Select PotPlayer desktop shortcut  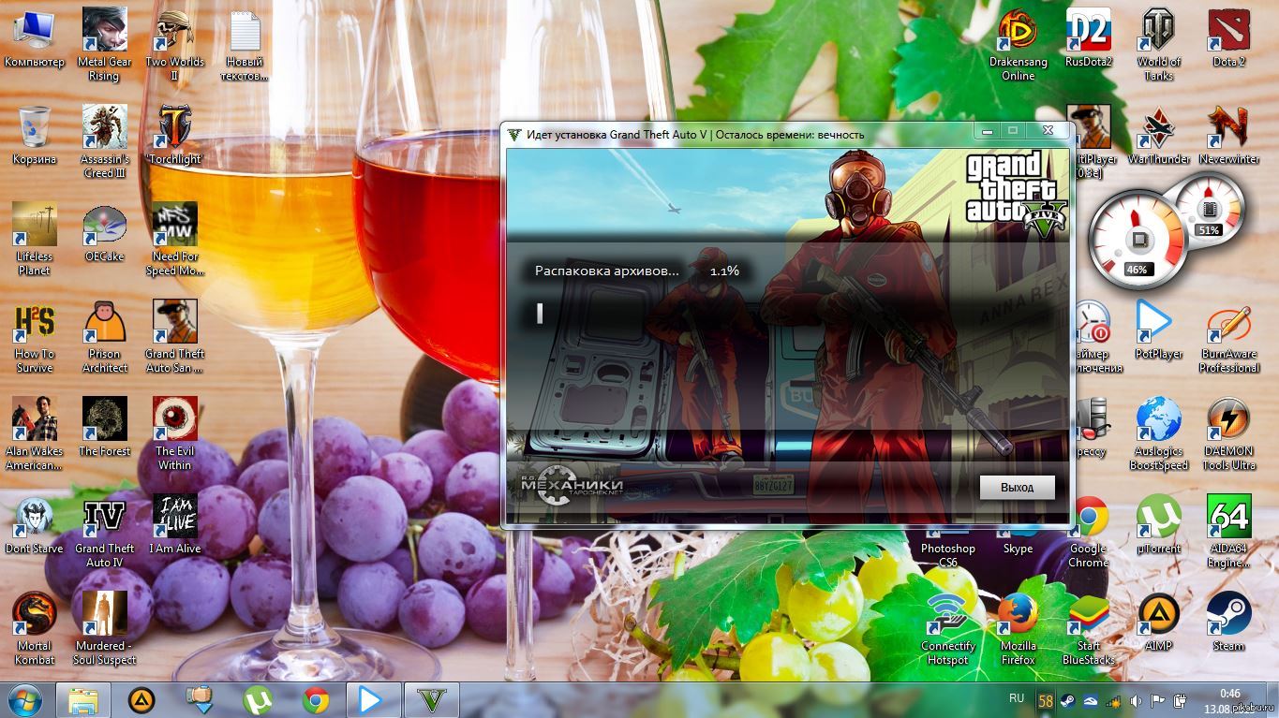1159,330
